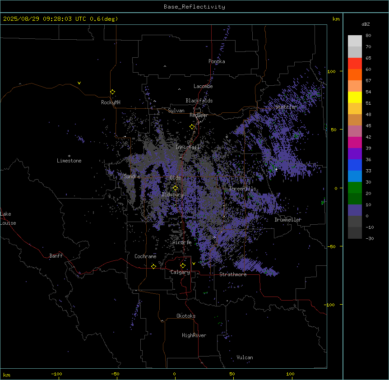Pick the violet swatch between 39 and 36
389x380 pixels.
pyautogui.click(x=355, y=154)
